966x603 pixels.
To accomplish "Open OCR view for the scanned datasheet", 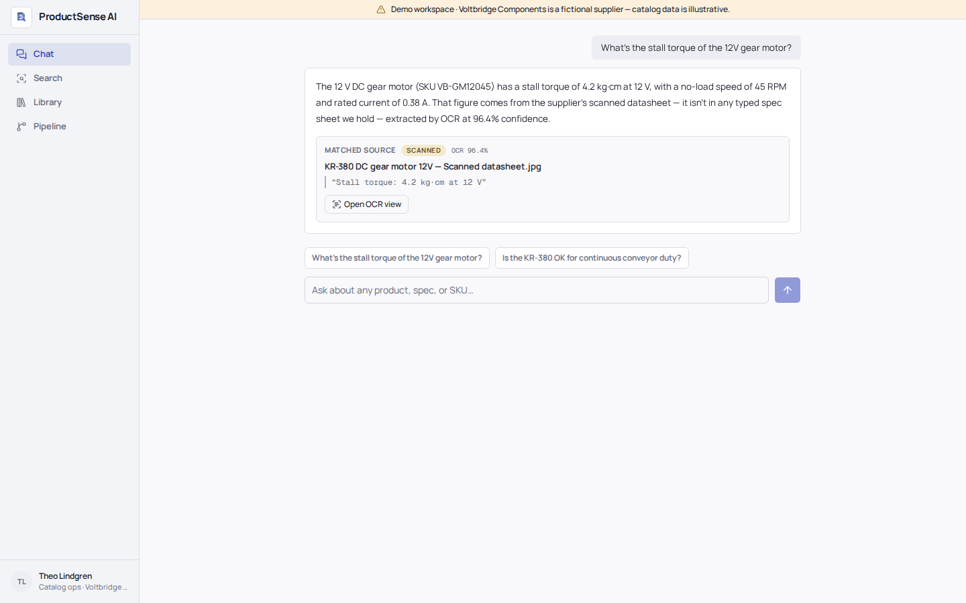I will point(366,204).
